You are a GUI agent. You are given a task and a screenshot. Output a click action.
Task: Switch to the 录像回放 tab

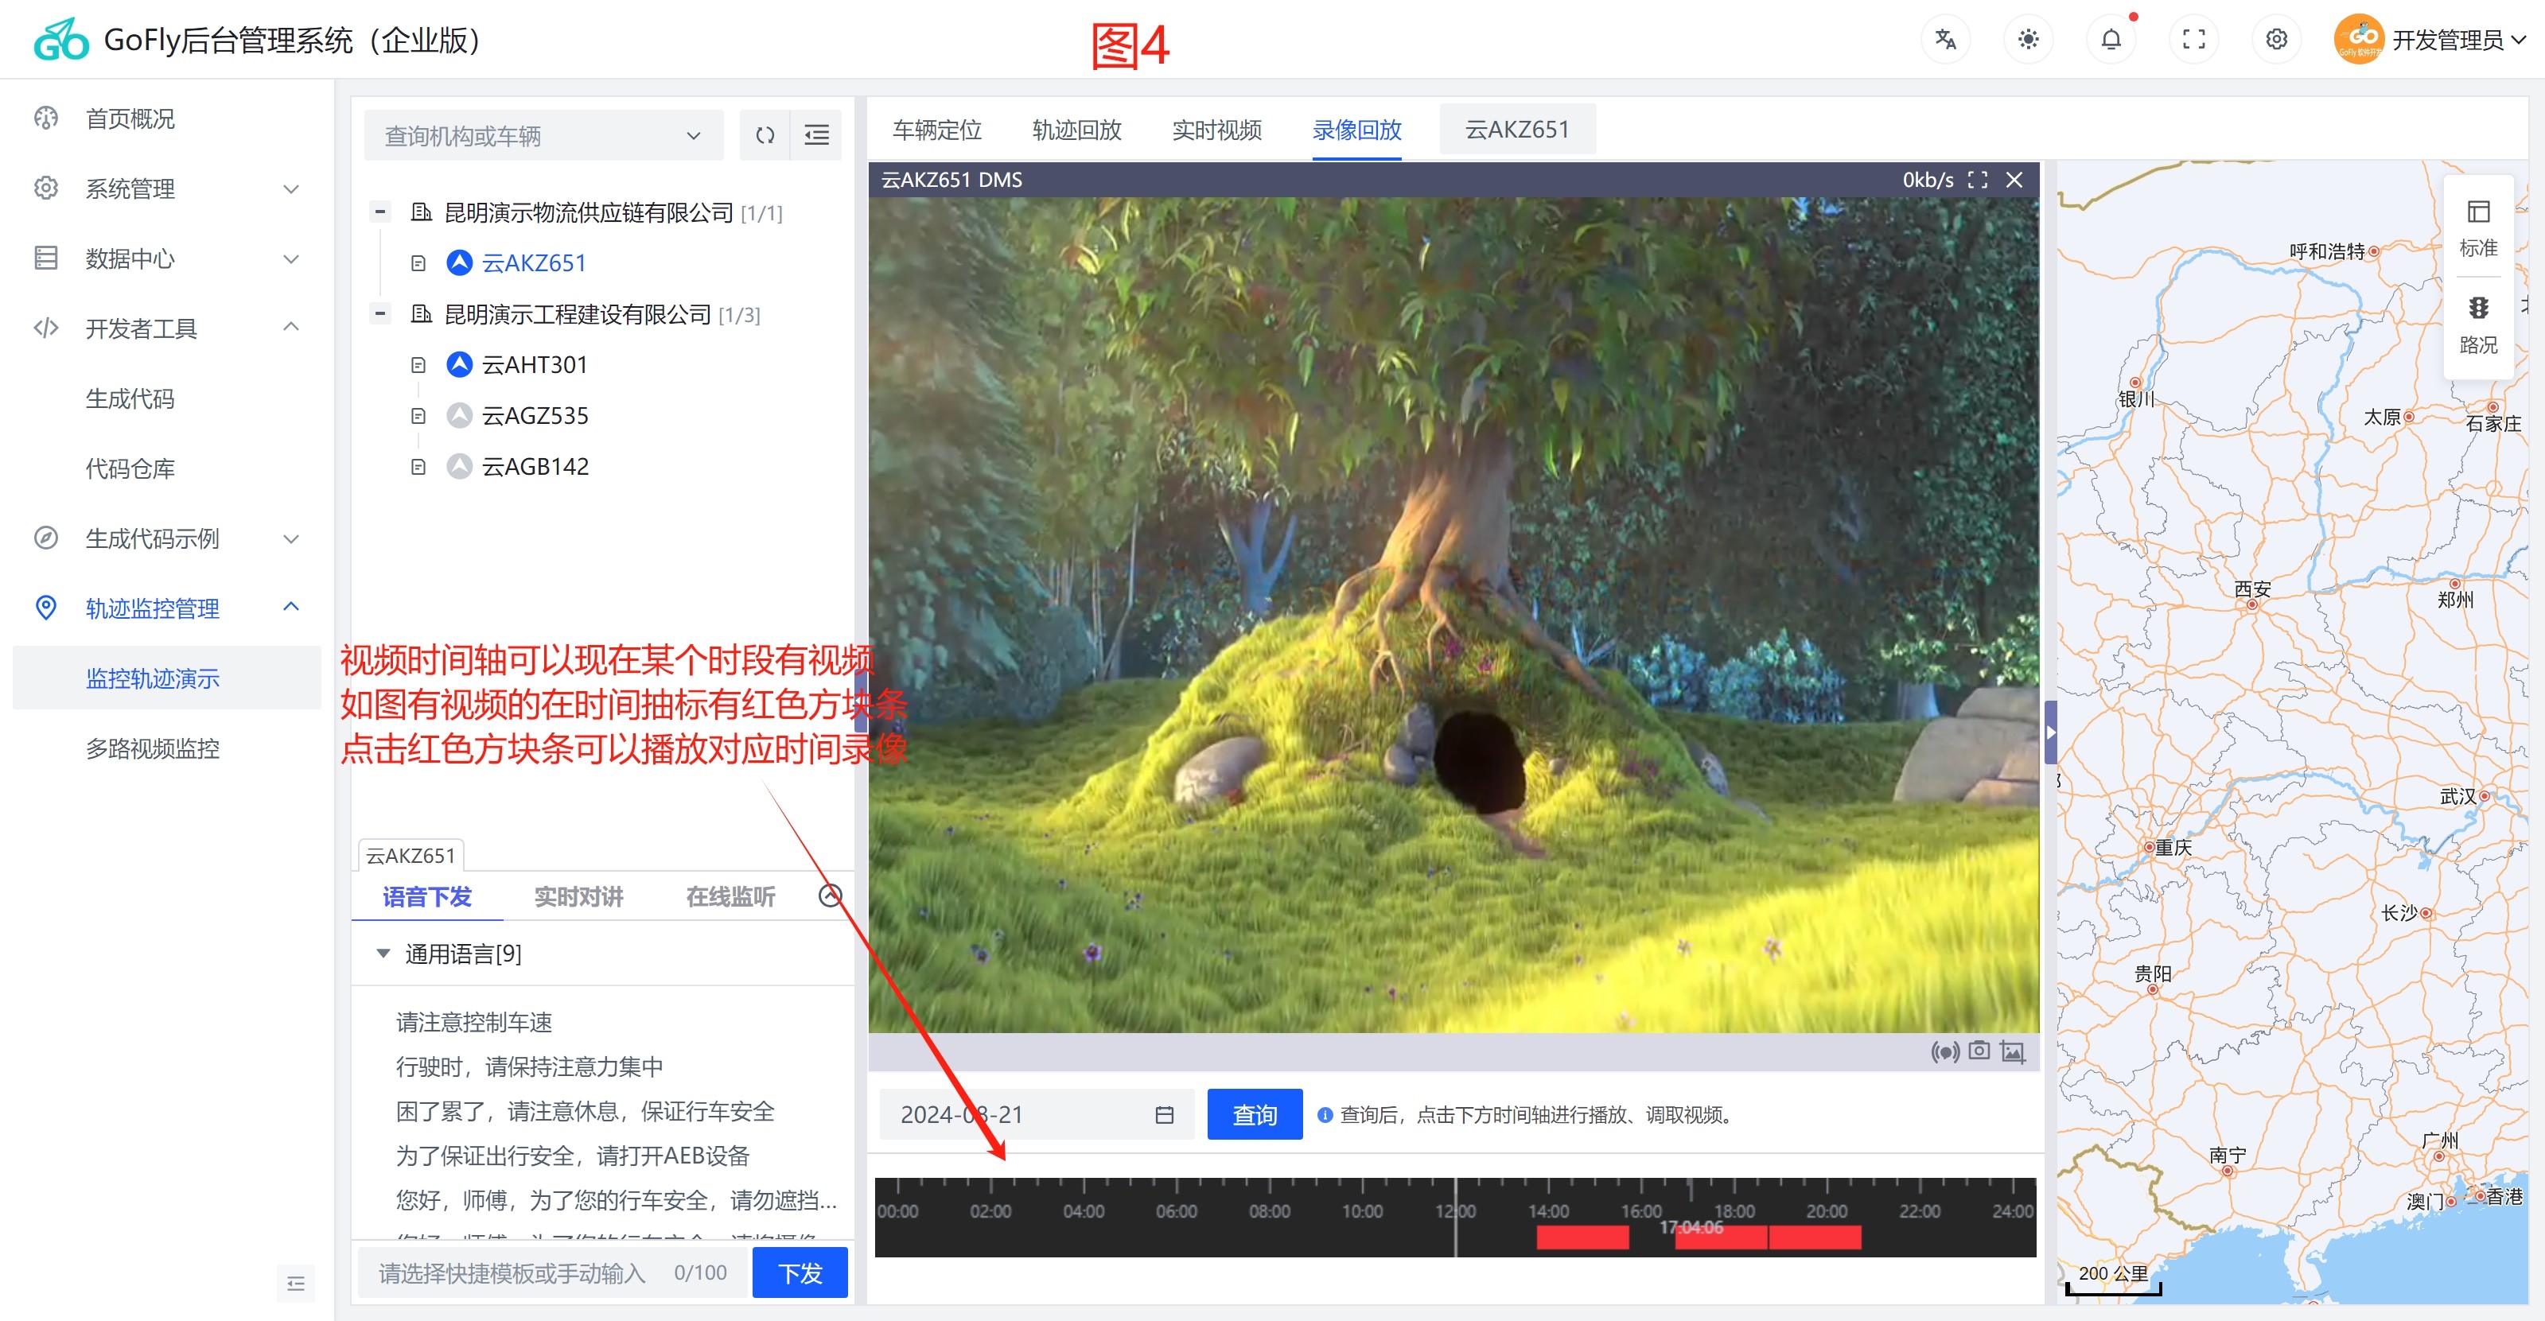[1356, 130]
